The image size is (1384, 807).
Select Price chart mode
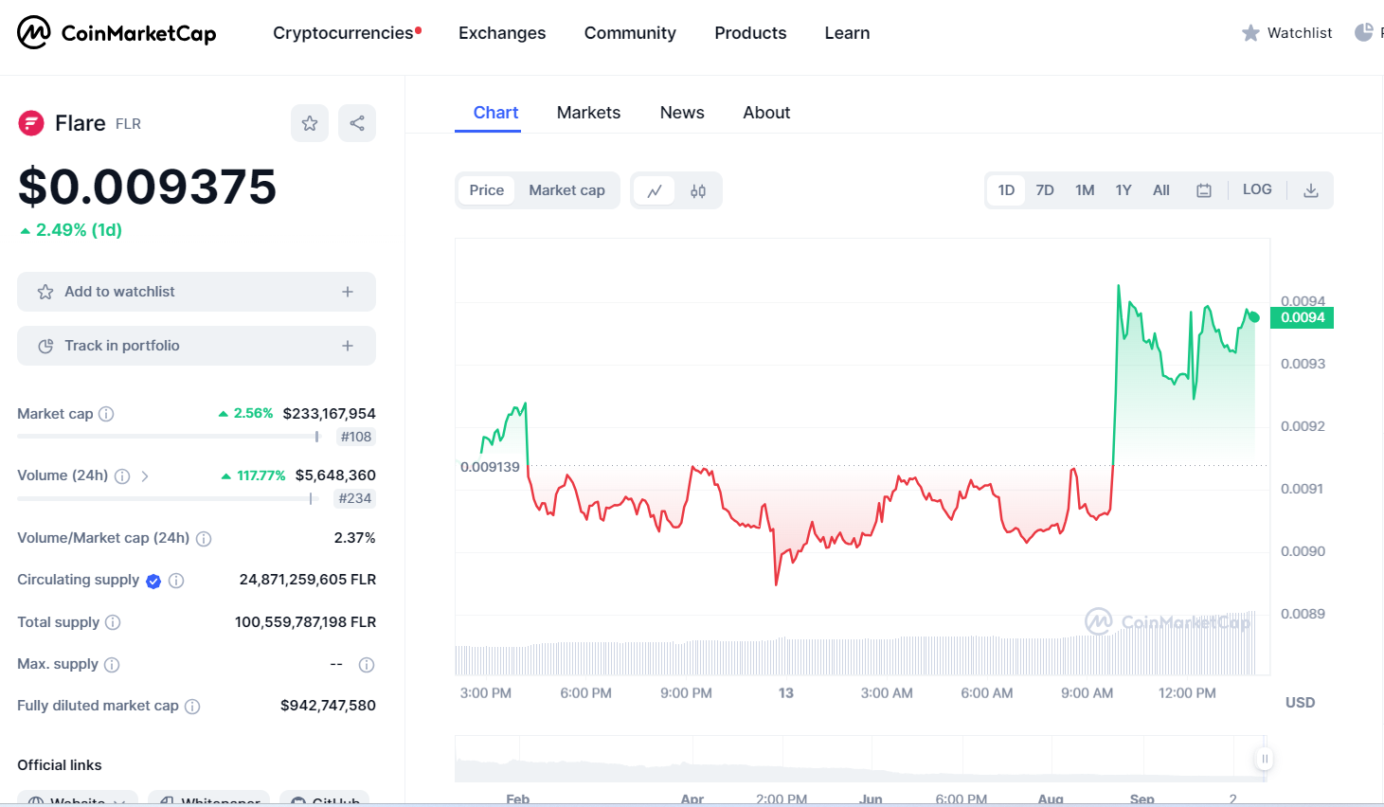[x=487, y=190]
